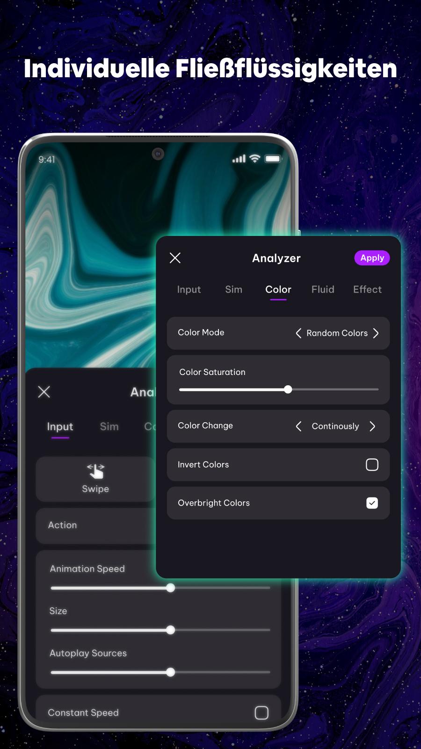Click the Color Saturation label

click(212, 372)
